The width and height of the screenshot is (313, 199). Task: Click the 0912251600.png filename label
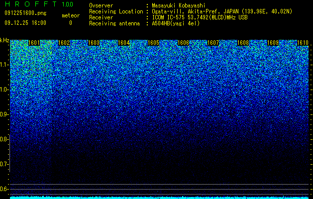[25, 13]
